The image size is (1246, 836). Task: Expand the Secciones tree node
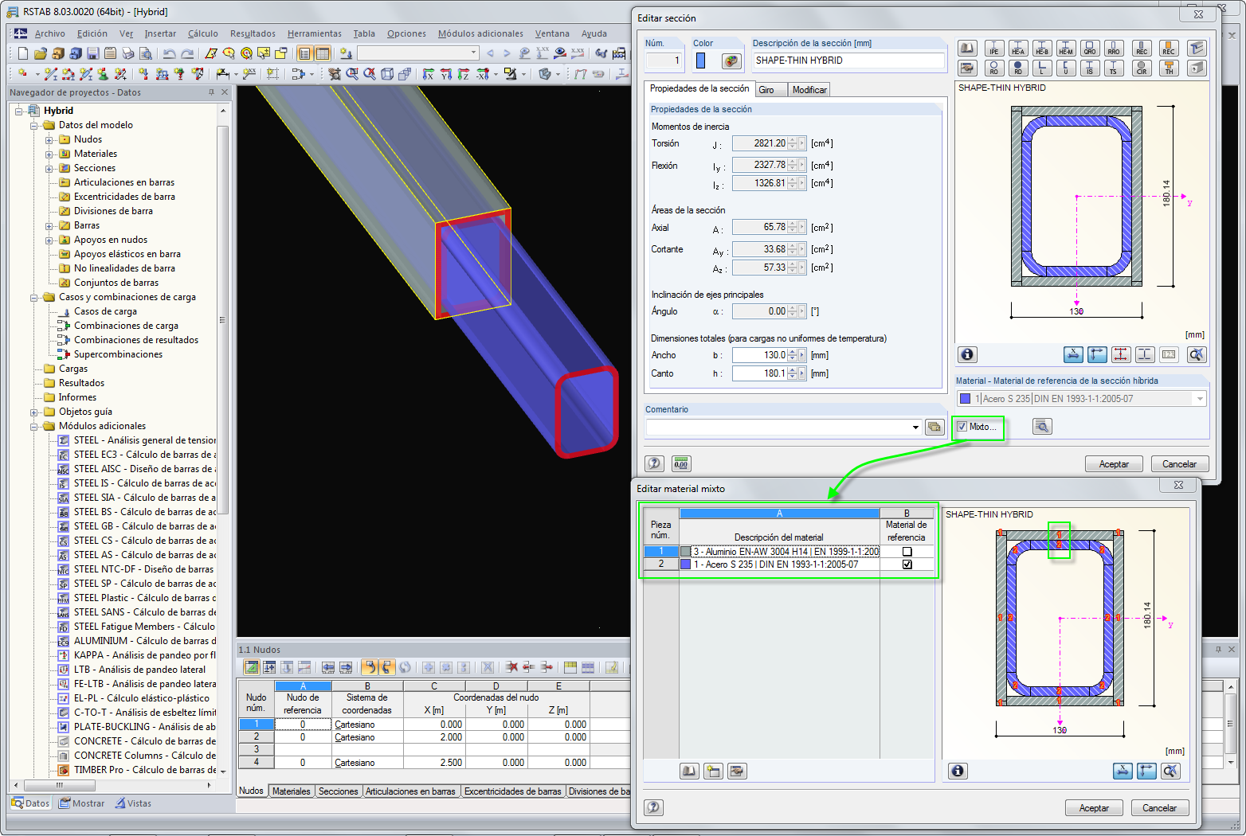click(49, 168)
